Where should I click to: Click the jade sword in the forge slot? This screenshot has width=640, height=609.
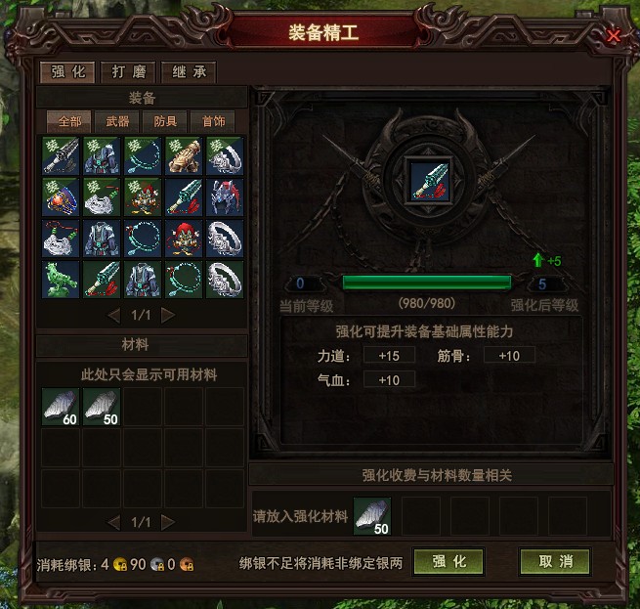click(429, 182)
